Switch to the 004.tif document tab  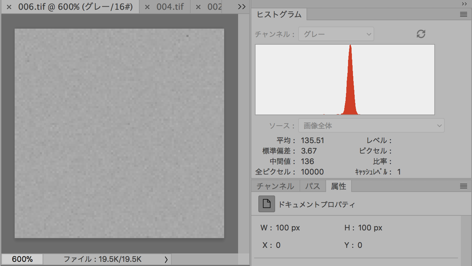click(x=170, y=7)
